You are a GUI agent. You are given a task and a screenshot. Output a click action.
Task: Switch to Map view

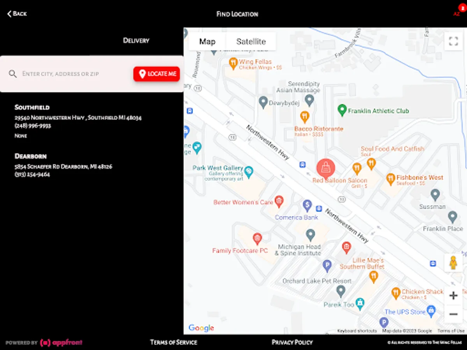point(207,42)
